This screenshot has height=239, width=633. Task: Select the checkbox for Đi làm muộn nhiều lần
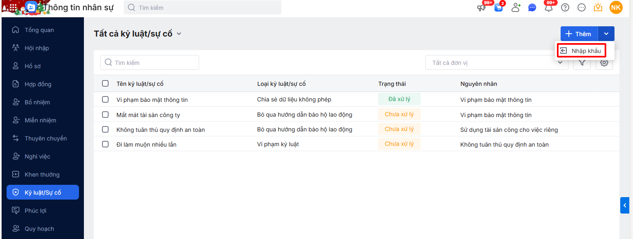105,144
